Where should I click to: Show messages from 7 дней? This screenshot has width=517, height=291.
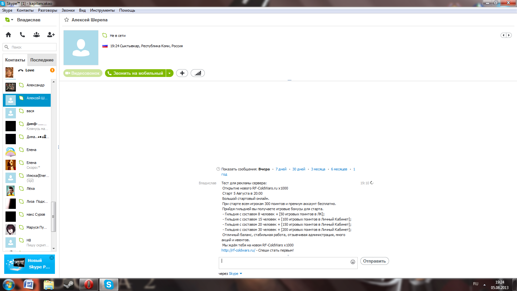click(281, 169)
